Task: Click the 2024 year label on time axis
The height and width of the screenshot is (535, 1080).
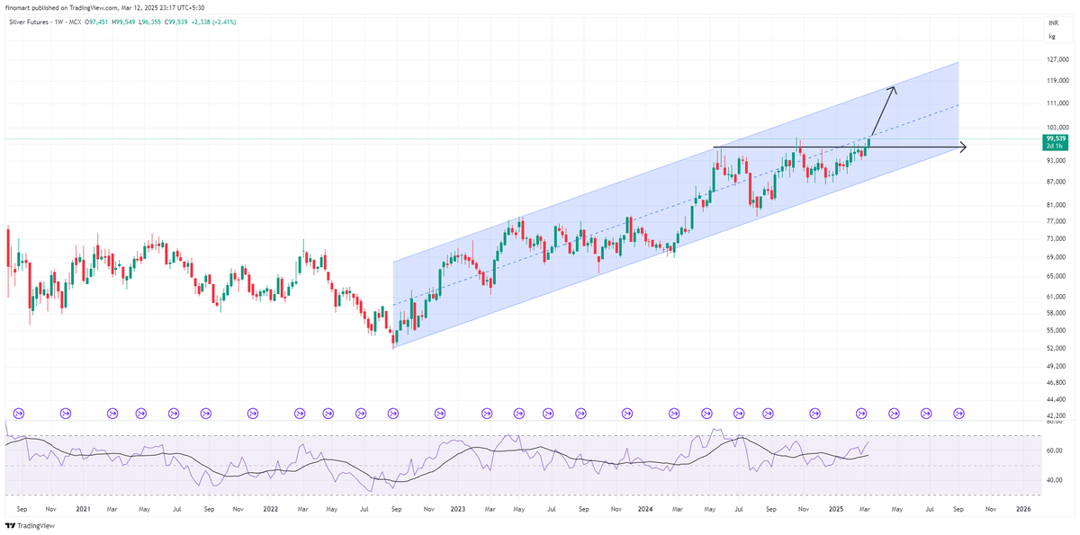Action: [x=644, y=509]
